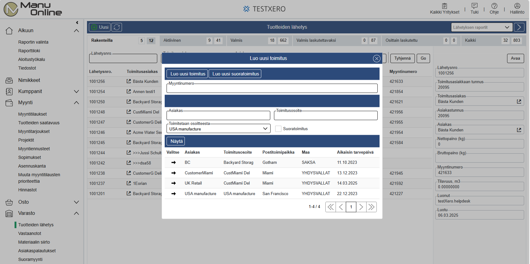Open Raportin valinta menu item
The width and height of the screenshot is (530, 264).
coord(33,42)
